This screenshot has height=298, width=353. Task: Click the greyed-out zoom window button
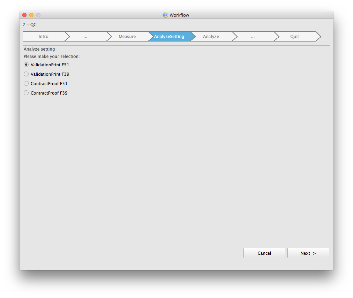pyautogui.click(x=38, y=15)
